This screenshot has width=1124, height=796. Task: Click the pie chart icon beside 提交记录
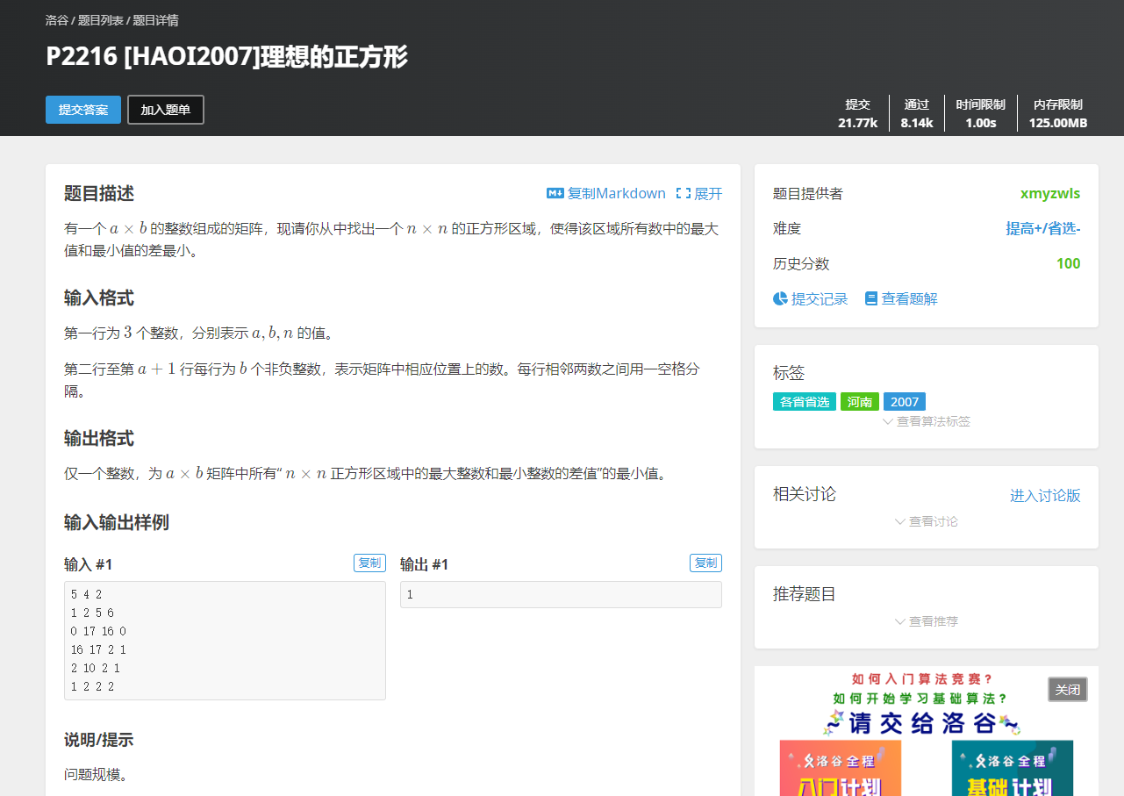[x=780, y=298]
